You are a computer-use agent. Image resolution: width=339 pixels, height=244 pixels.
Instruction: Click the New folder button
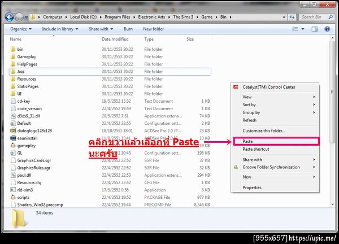click(153, 29)
